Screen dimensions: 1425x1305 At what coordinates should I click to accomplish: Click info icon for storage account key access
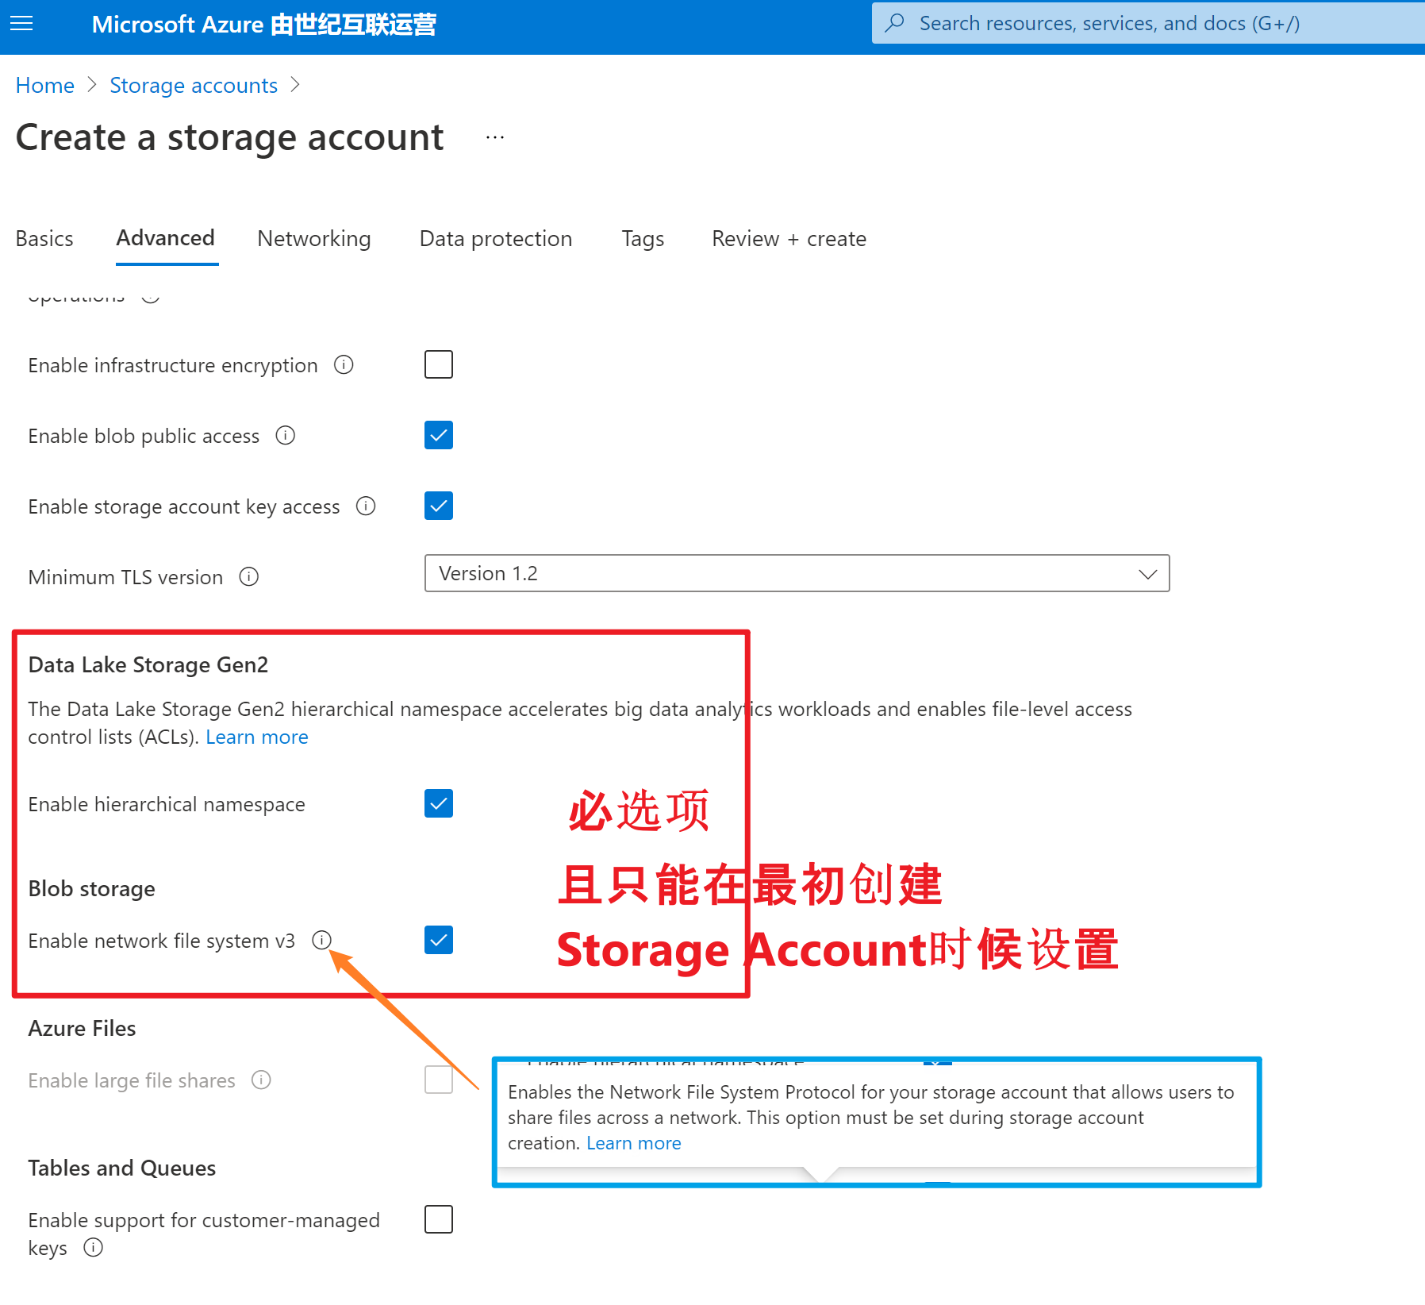click(x=366, y=506)
